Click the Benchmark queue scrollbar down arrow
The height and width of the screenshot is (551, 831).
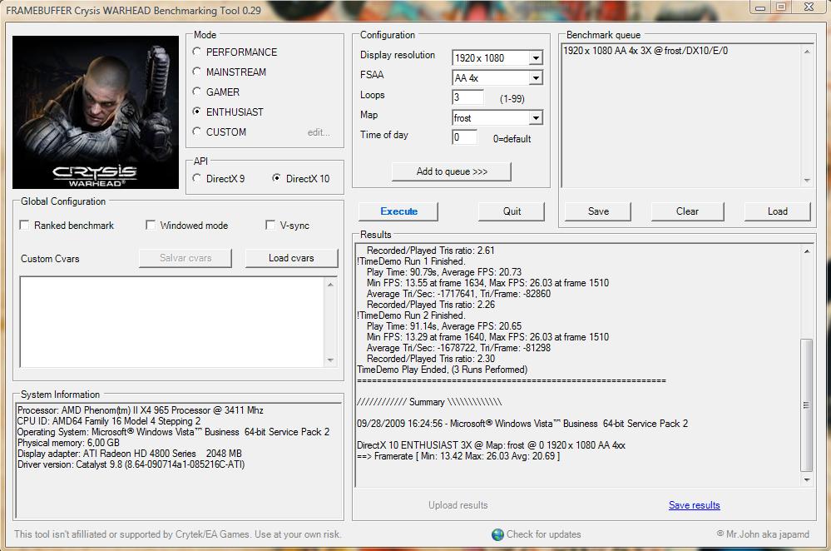[807, 181]
